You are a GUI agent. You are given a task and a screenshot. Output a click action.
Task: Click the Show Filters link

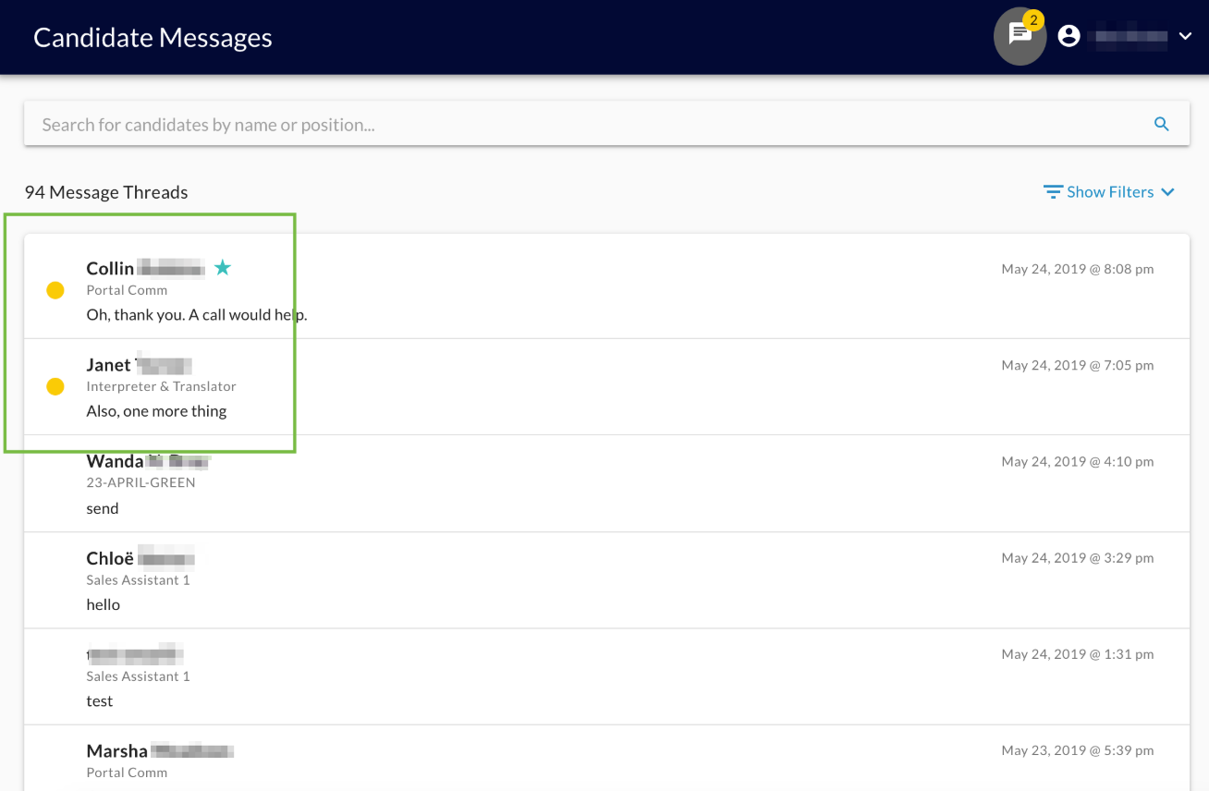(1110, 192)
